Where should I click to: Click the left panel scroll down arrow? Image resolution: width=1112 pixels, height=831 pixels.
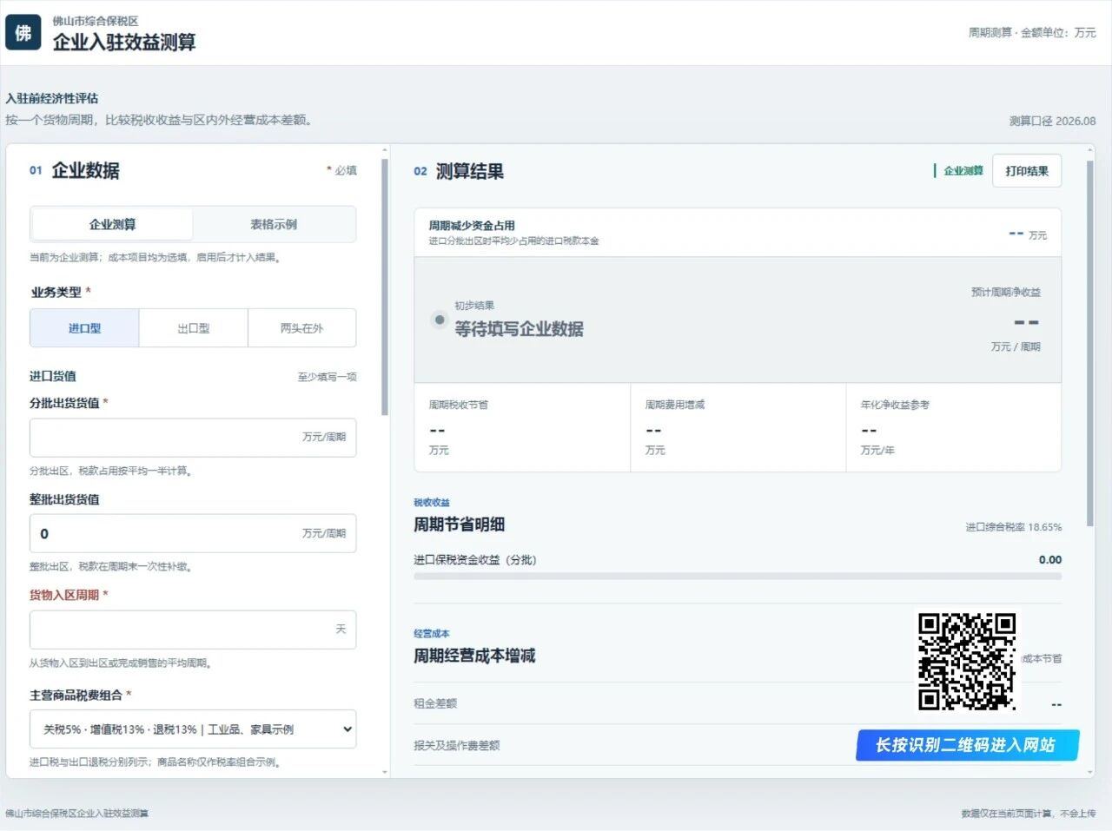[x=385, y=772]
